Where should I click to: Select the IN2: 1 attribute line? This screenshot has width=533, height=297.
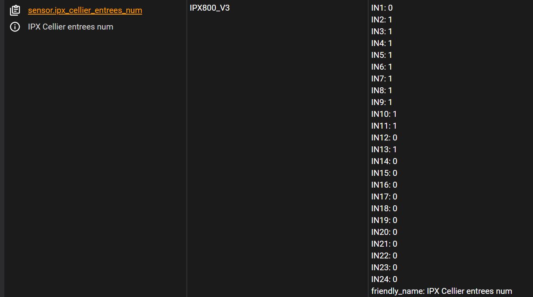(x=382, y=20)
